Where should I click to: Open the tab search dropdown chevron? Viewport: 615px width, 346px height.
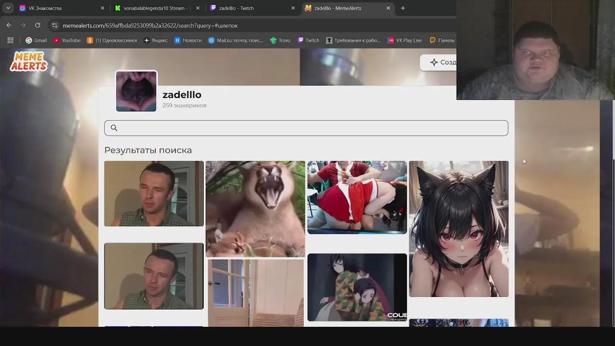8,8
